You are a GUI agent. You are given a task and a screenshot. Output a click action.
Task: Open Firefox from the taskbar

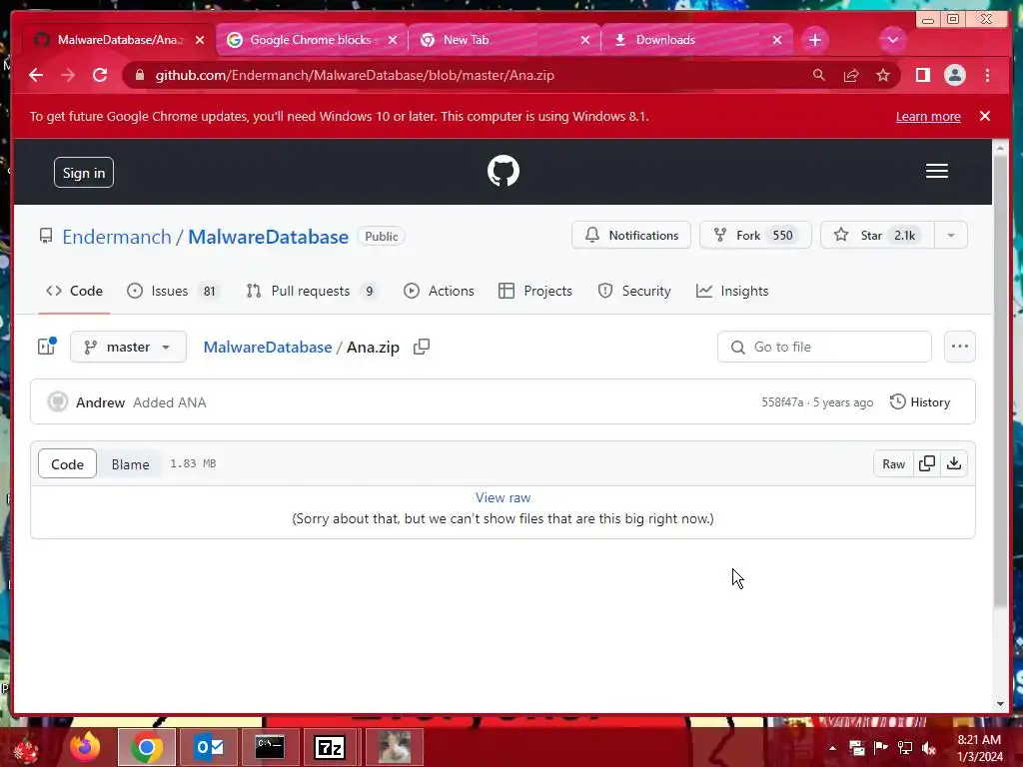[86, 747]
